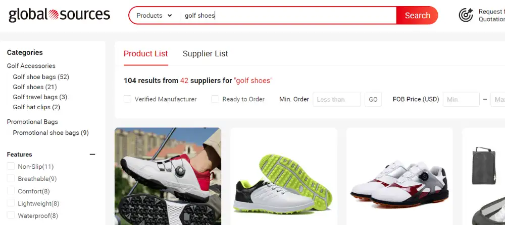Open the Golf travel bags category
Screen dimensions: 505x225
tap(40, 97)
